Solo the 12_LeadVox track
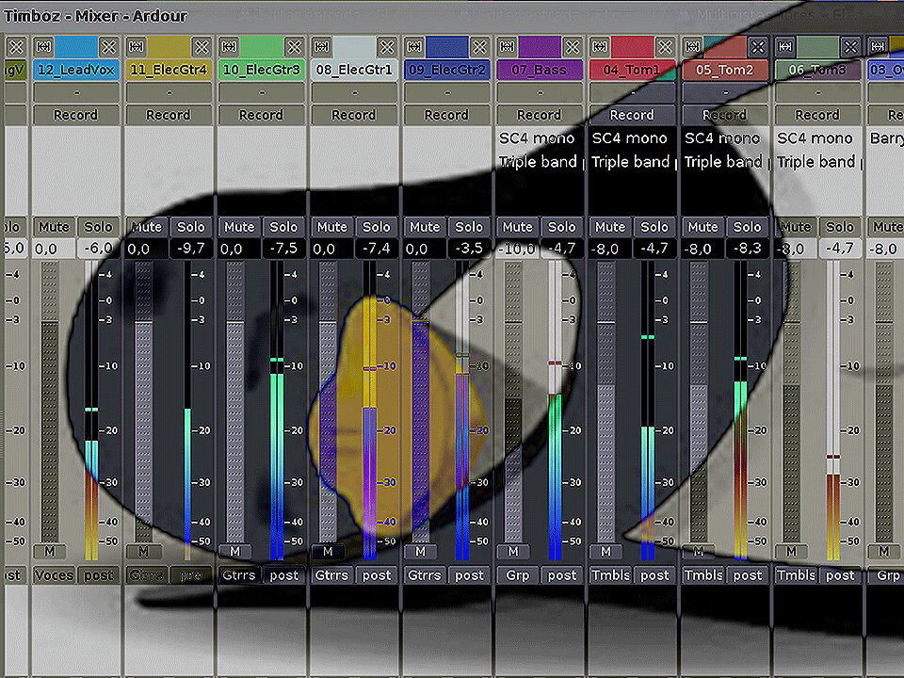904x678 pixels. (x=98, y=227)
